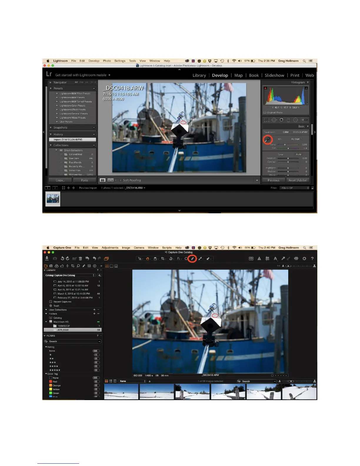Image resolution: width=360 pixels, height=466 pixels.
Task: Switch to the Library module in Lightroom
Action: [199, 75]
